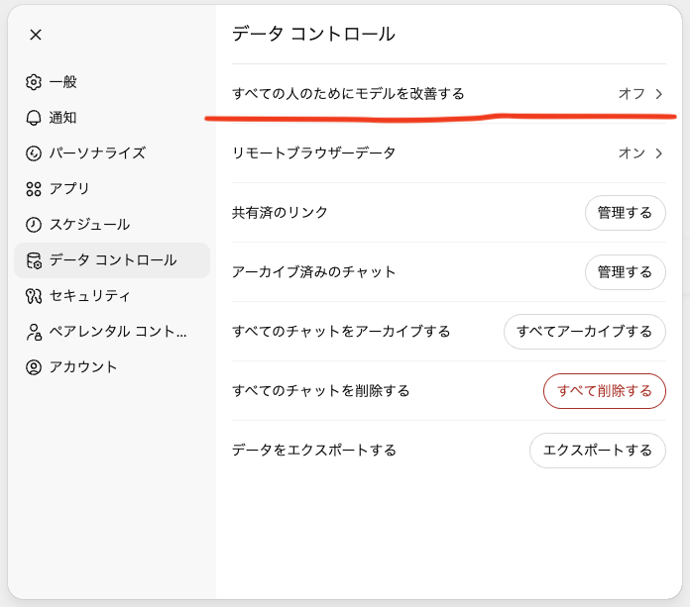This screenshot has height=607, width=690.
Task: Click the パーソナライズ sidebar icon
Action: [x=34, y=153]
